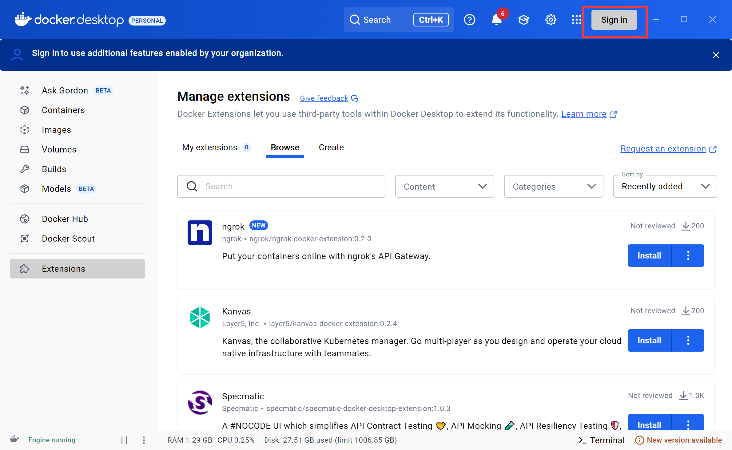Image resolution: width=732 pixels, height=450 pixels.
Task: Click the Sign in button
Action: (614, 19)
